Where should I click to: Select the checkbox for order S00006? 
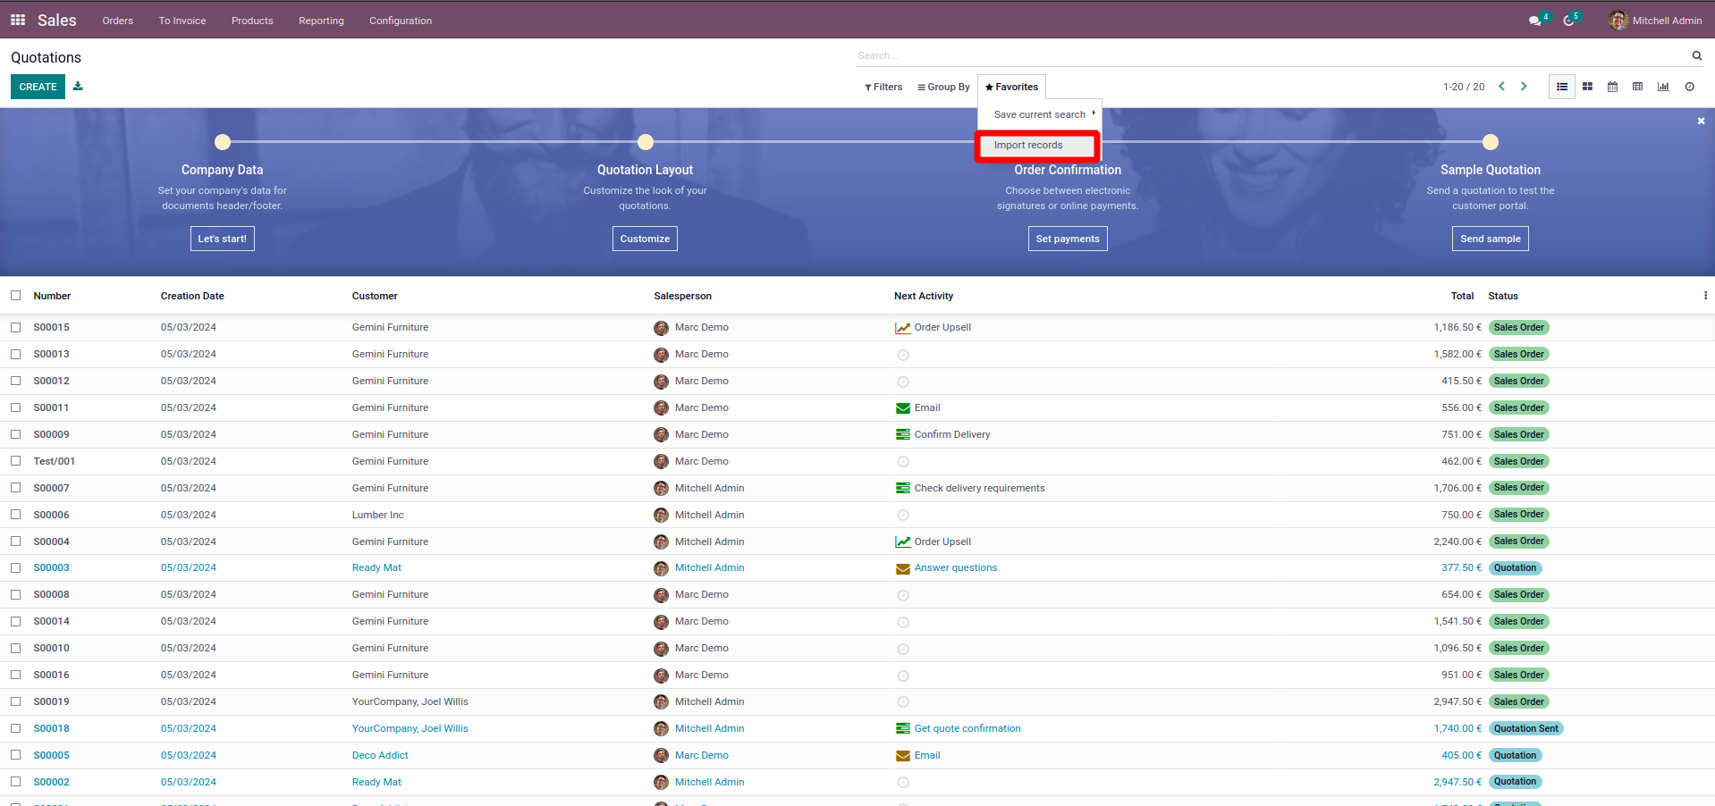click(15, 516)
